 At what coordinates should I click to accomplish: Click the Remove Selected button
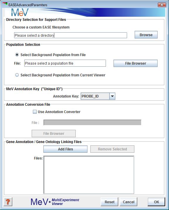coord(112,149)
